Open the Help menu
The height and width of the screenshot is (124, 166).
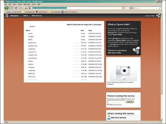pos(39,4)
